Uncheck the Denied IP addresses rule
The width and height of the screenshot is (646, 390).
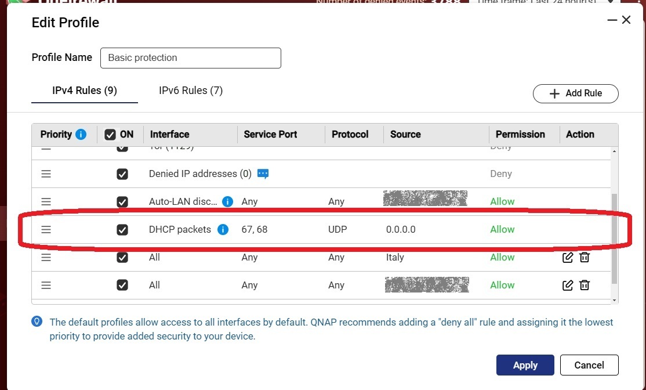[122, 174]
